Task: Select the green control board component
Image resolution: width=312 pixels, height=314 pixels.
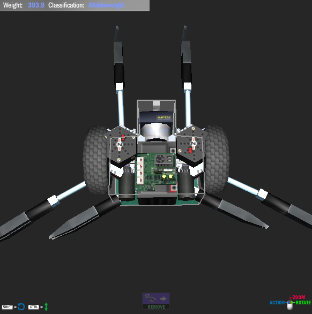Action: click(155, 171)
